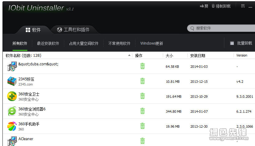
Task: Sort by 软件名称 column header
Action: [23, 56]
